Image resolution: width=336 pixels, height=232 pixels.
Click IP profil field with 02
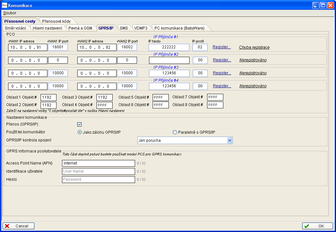pyautogui.click(x=200, y=47)
